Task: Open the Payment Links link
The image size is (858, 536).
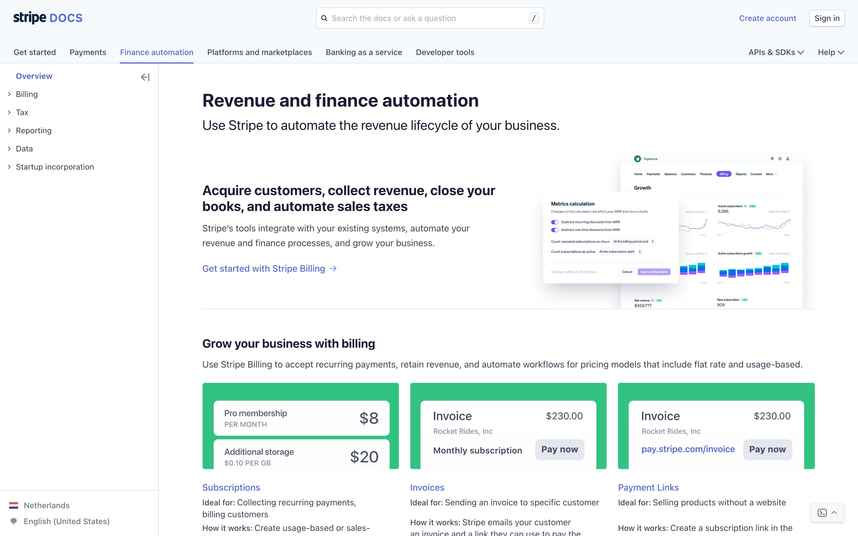Action: [648, 488]
